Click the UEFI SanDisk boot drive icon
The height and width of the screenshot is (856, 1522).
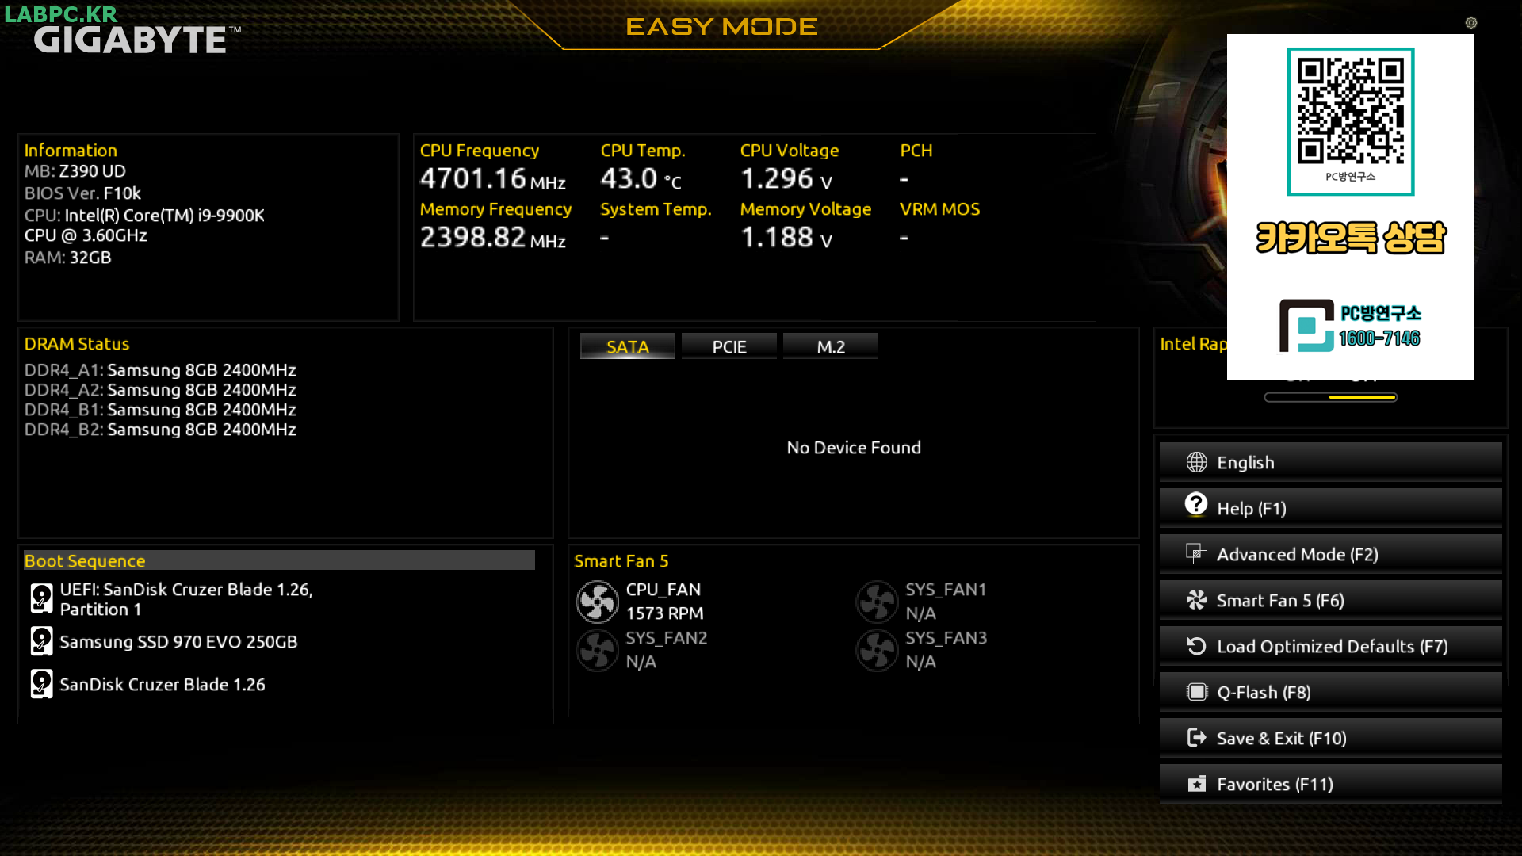pos(41,599)
